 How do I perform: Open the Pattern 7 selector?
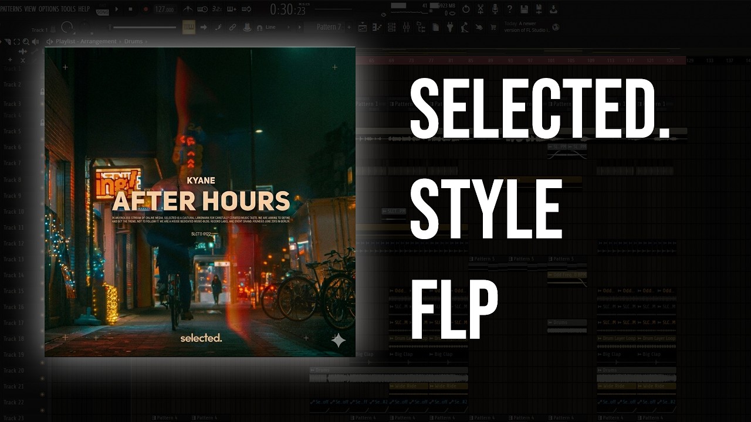click(329, 27)
